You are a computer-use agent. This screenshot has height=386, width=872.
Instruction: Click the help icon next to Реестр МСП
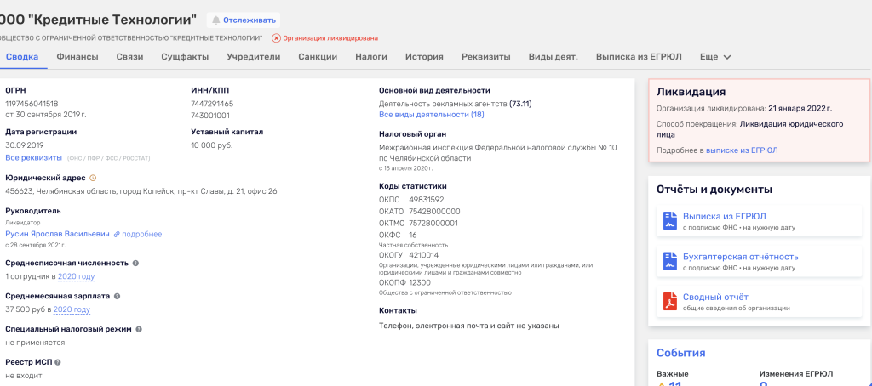click(58, 362)
